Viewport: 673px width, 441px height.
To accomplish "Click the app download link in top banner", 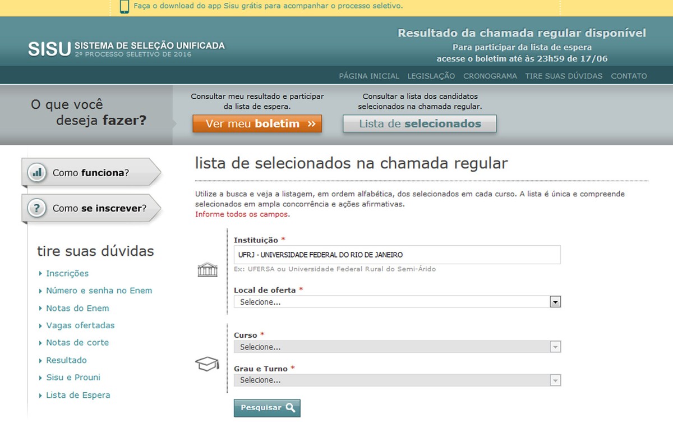I will (268, 6).
